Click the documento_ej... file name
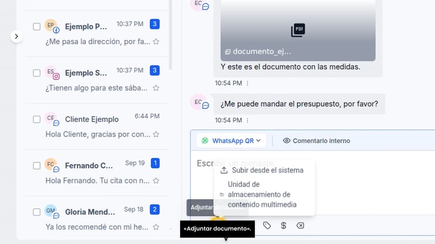The height and width of the screenshot is (244, 435). 262,51
